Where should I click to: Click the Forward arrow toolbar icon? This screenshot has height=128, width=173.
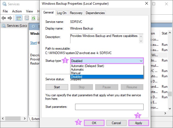(10, 18)
